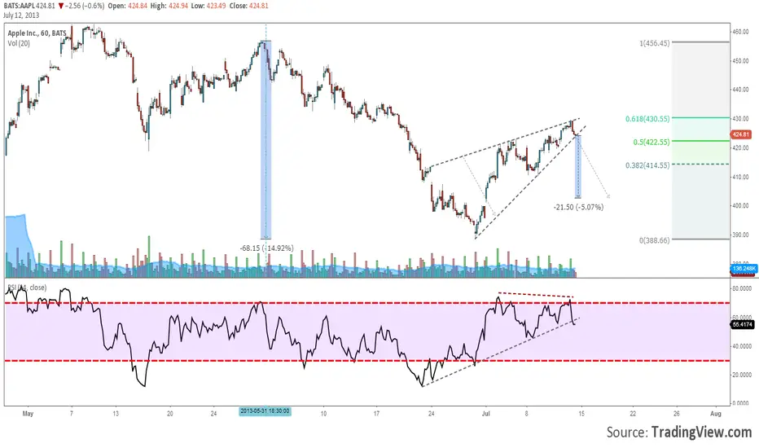The width and height of the screenshot is (759, 448).
Task: Click the 0.5(422.55) Fibonacci level label
Action: click(651, 142)
